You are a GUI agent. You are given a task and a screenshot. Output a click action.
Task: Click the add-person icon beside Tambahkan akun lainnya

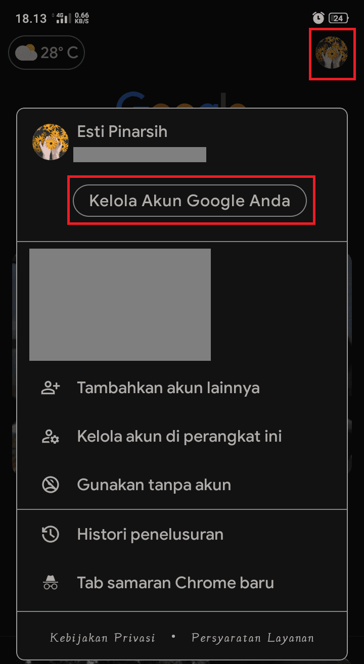[50, 388]
